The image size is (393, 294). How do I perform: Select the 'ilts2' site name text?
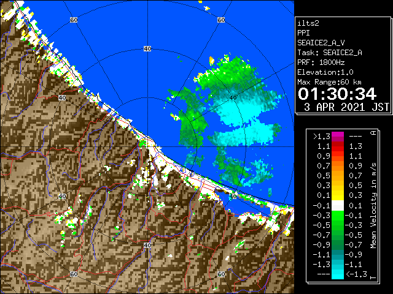[308, 23]
